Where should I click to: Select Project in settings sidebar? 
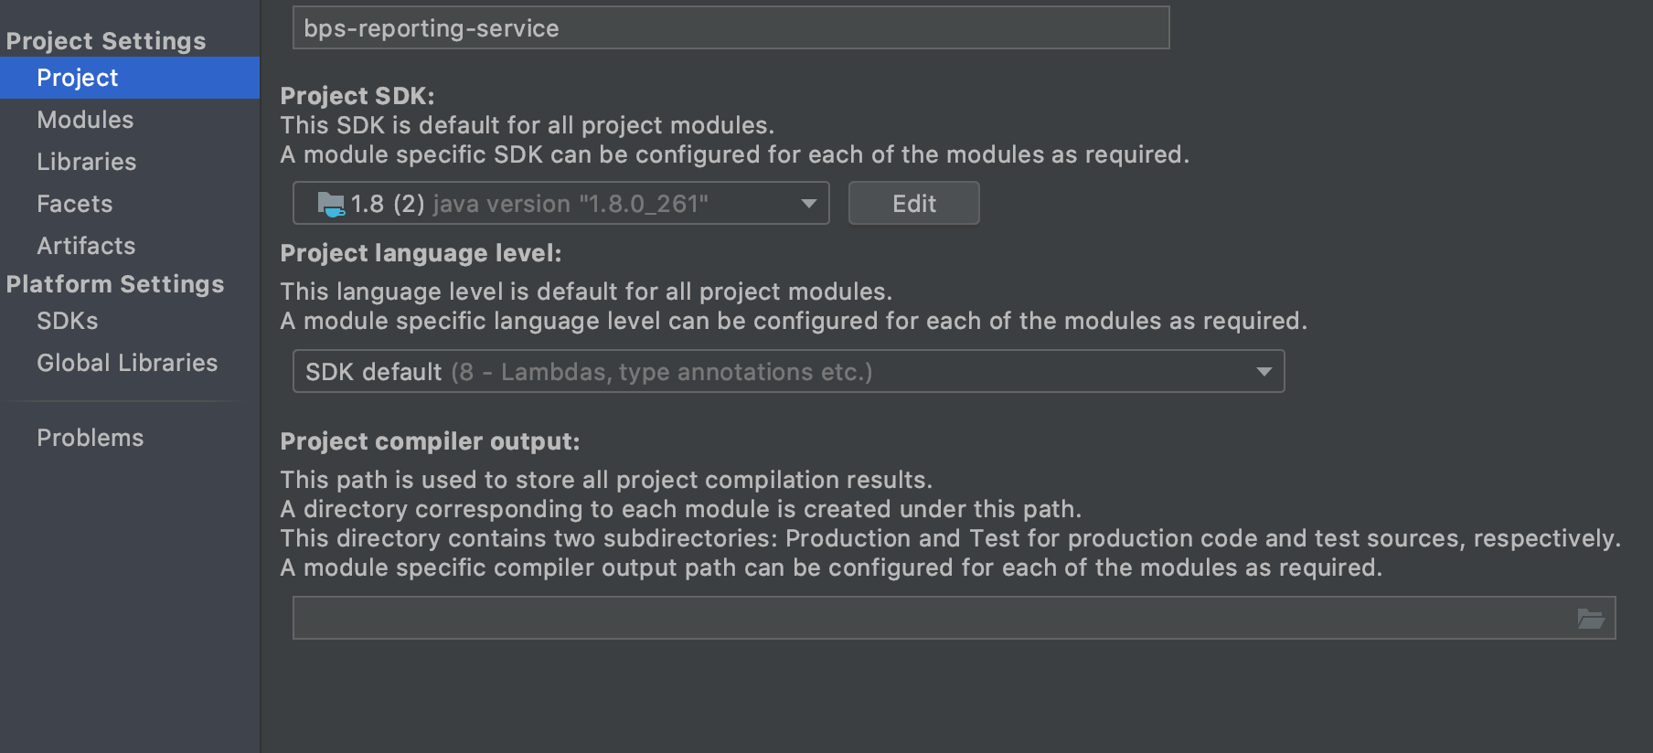[130, 78]
